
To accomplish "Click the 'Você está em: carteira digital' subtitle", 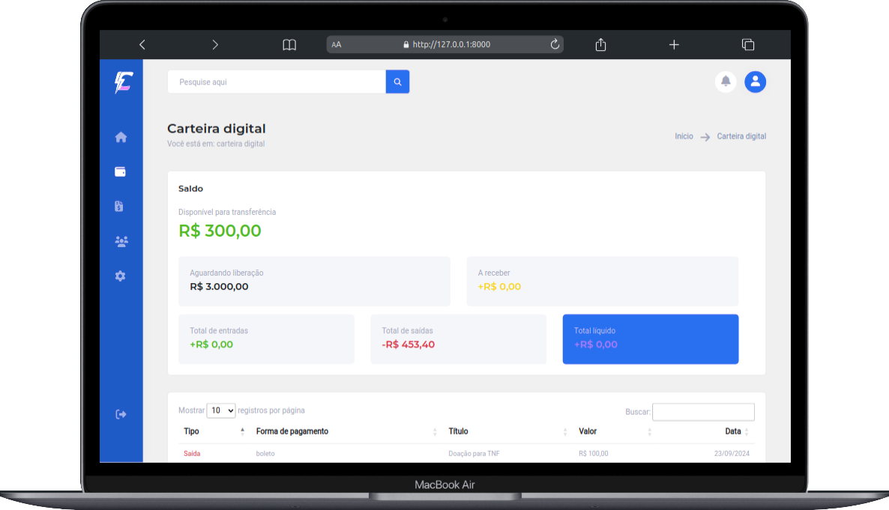I will pos(216,144).
